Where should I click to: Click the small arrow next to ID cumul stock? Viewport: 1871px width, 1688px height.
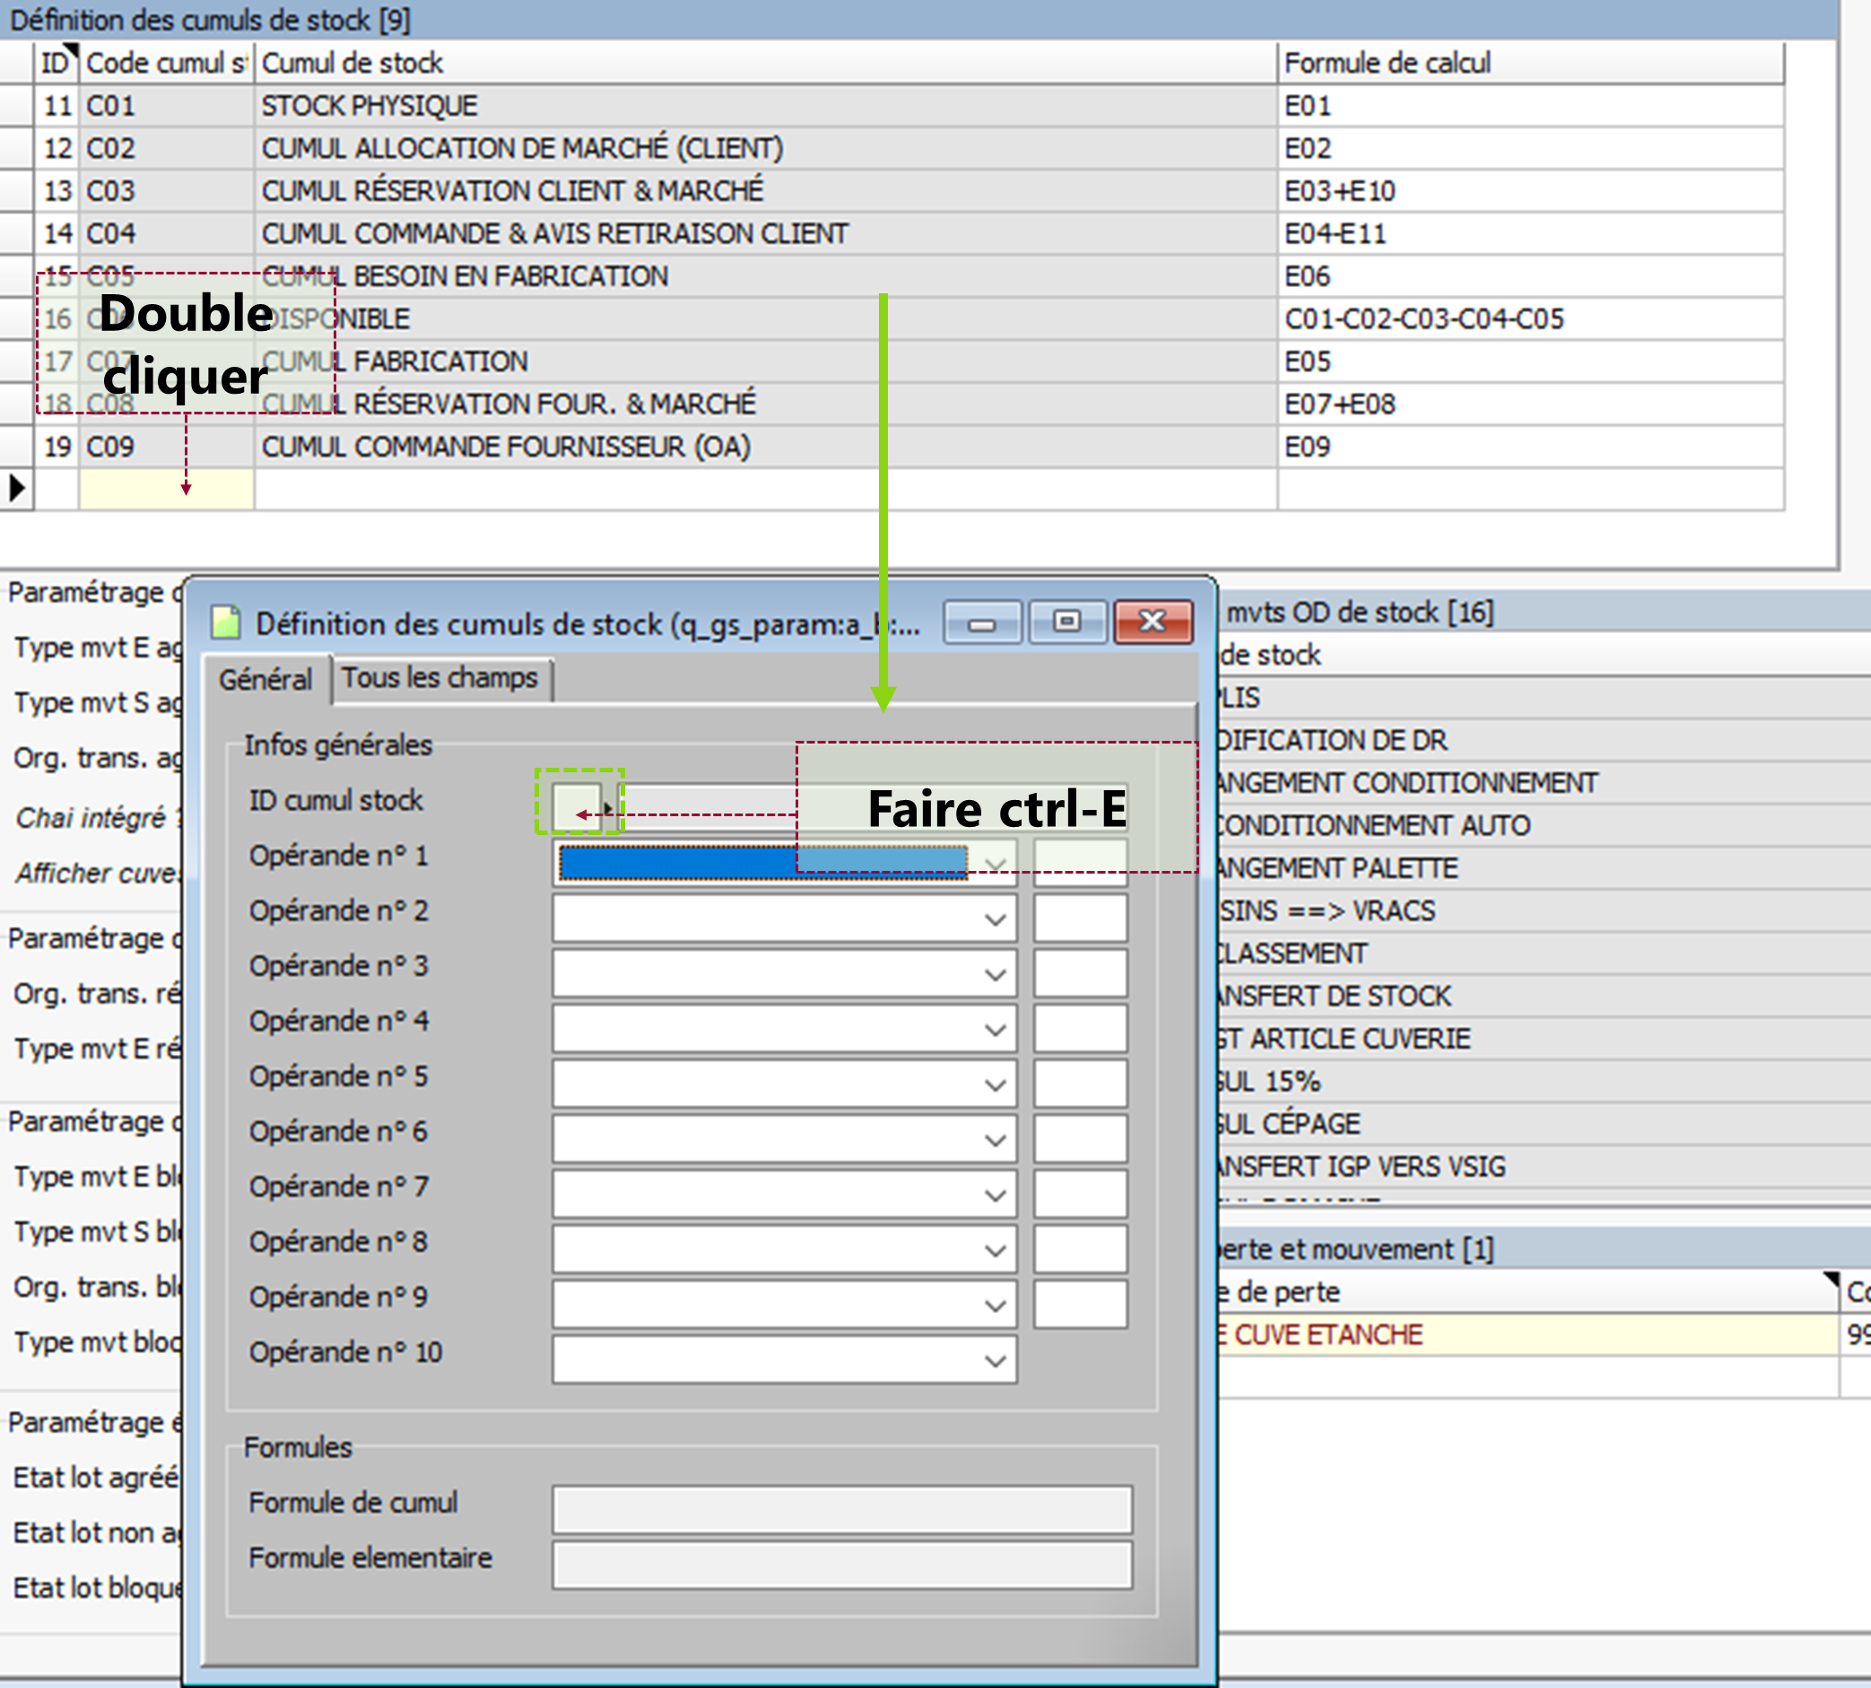(x=607, y=809)
